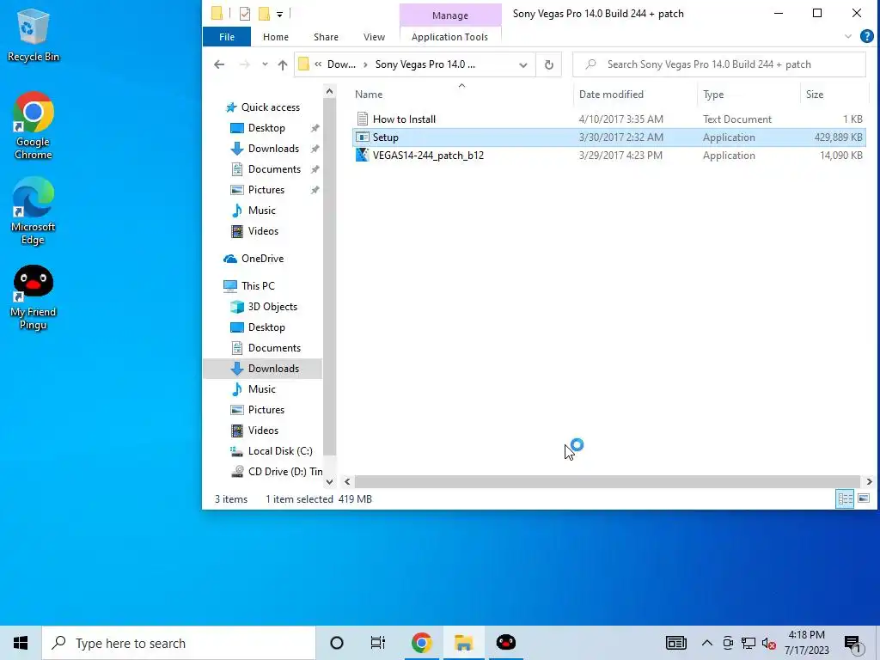Open the Windows Start menu
The height and width of the screenshot is (660, 880).
21,643
